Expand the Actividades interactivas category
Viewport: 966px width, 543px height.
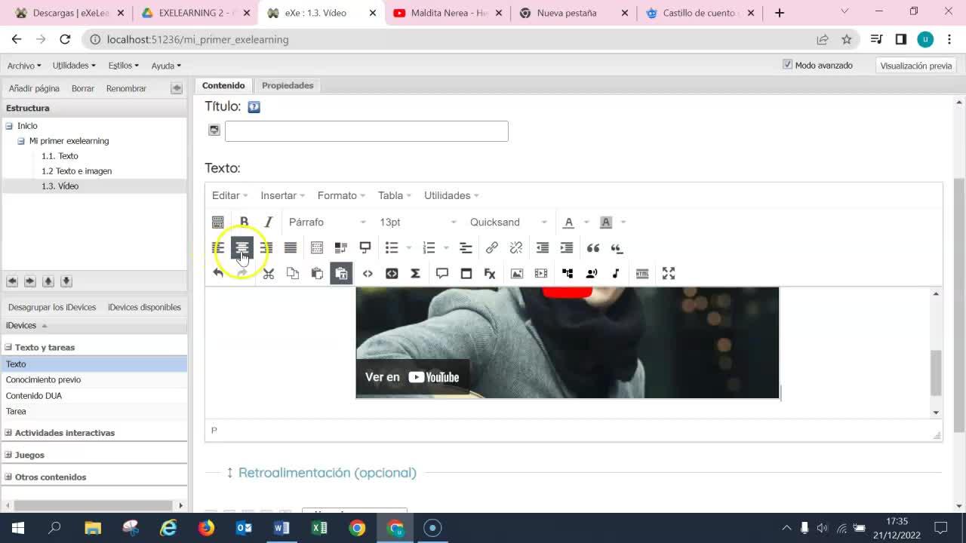[x=9, y=433]
